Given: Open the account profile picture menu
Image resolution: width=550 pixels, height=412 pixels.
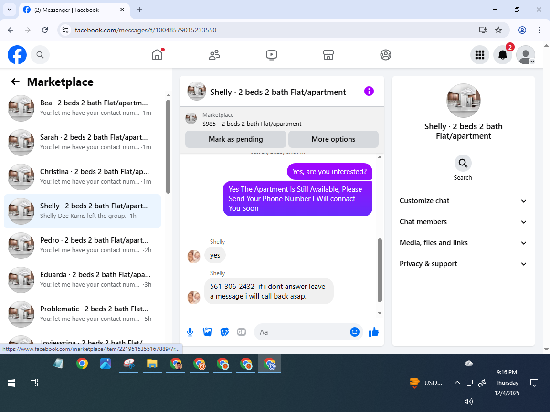Looking at the screenshot, I should point(526,55).
